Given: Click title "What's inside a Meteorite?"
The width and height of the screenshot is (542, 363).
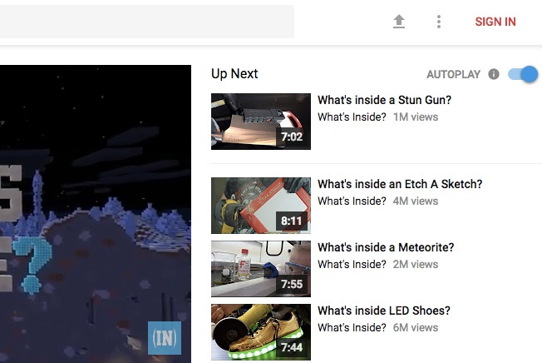Looking at the screenshot, I should (x=386, y=247).
